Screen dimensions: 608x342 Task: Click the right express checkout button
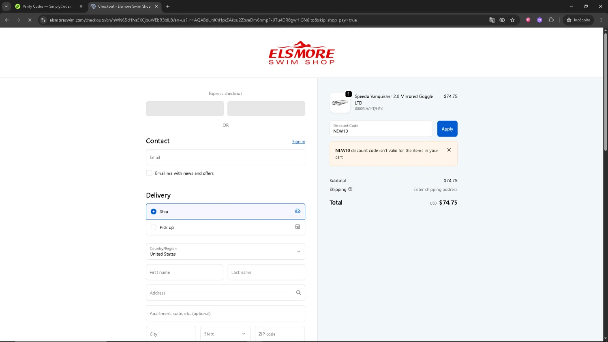point(266,109)
